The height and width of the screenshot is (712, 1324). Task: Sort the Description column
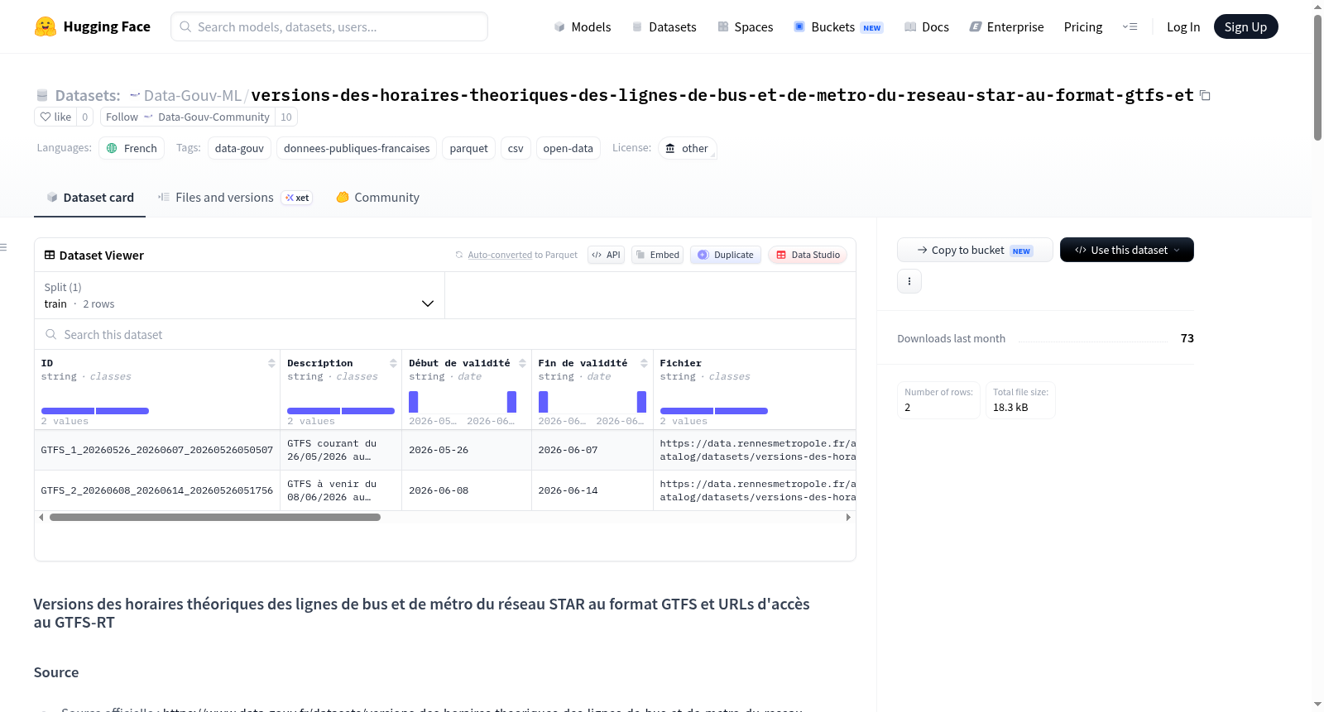[393, 363]
